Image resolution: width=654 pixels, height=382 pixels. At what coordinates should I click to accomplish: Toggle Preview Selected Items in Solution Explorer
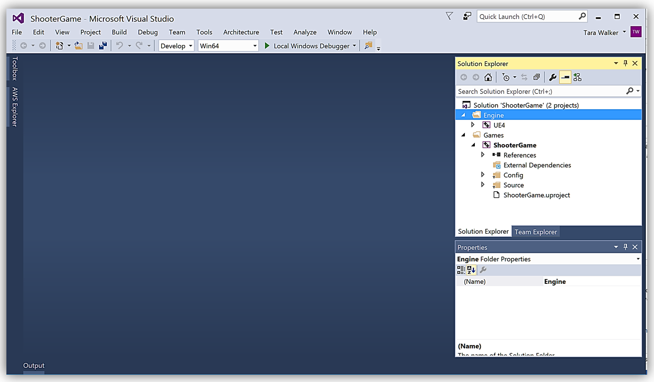pyautogui.click(x=565, y=77)
